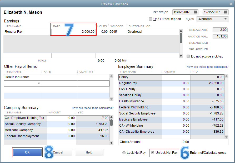
Task: Click the Help button
Action: pyautogui.click(x=89, y=152)
